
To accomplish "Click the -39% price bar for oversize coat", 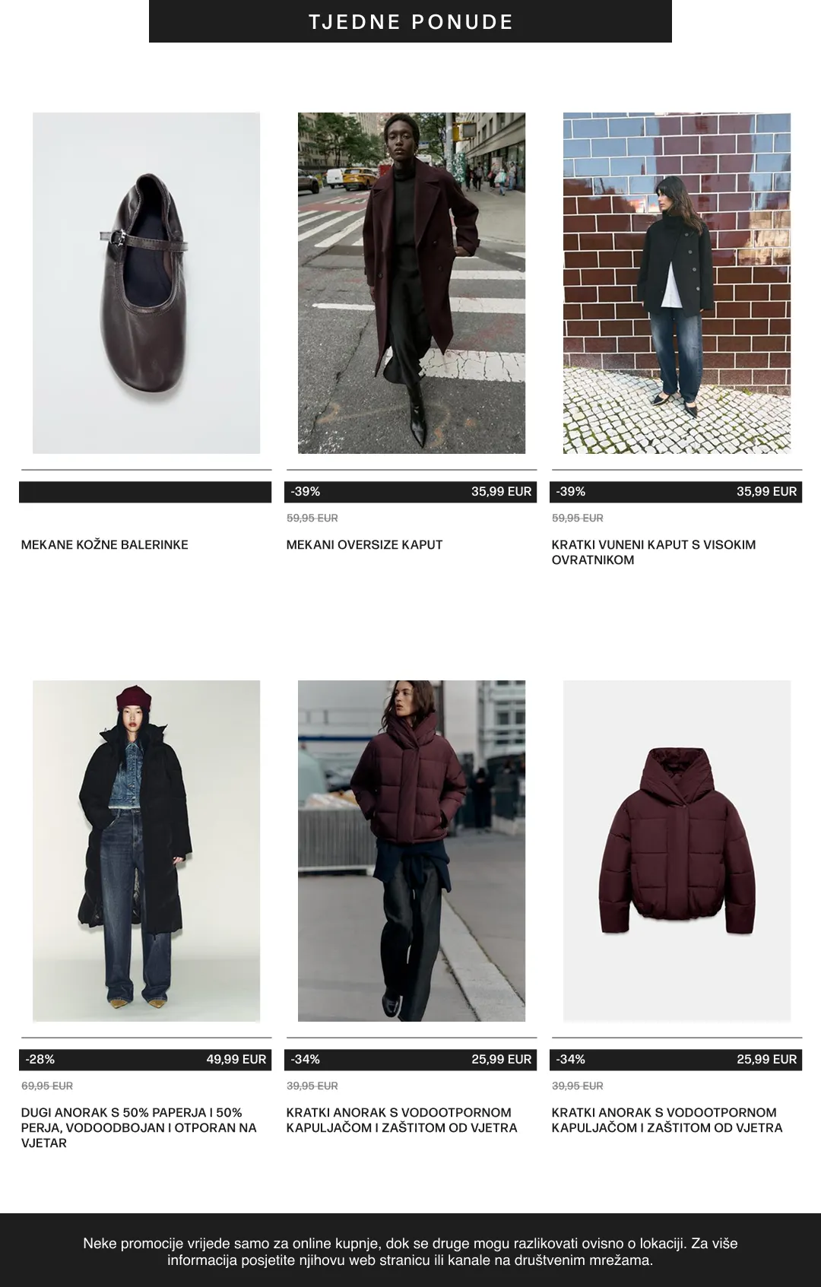I will tap(411, 492).
